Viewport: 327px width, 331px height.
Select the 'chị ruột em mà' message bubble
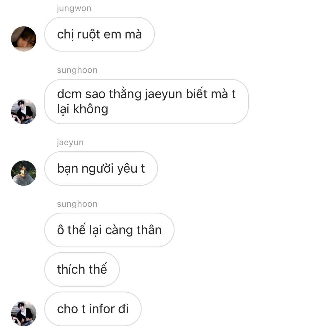(100, 34)
